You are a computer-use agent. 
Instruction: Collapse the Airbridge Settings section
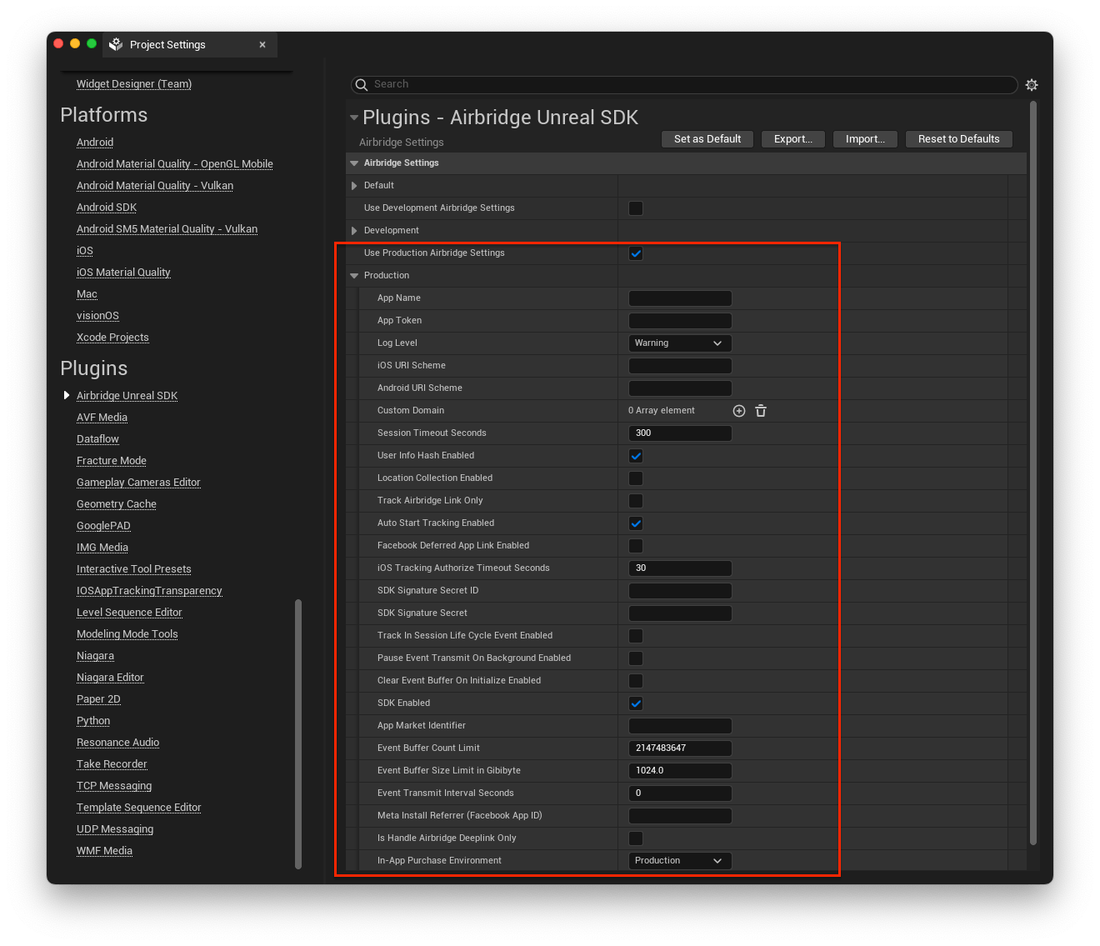click(354, 163)
